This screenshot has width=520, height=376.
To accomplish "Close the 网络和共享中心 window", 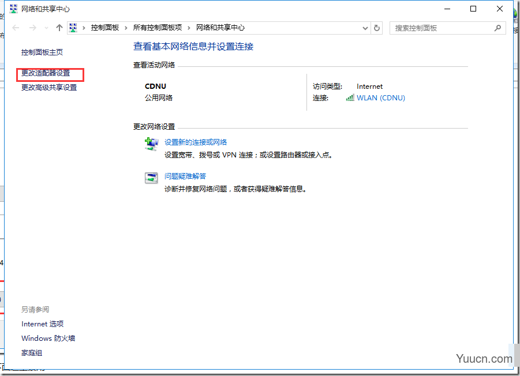I will click(x=500, y=9).
